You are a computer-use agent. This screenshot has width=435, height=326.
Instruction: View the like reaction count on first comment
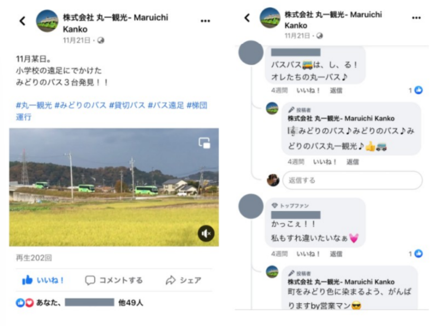click(x=415, y=90)
